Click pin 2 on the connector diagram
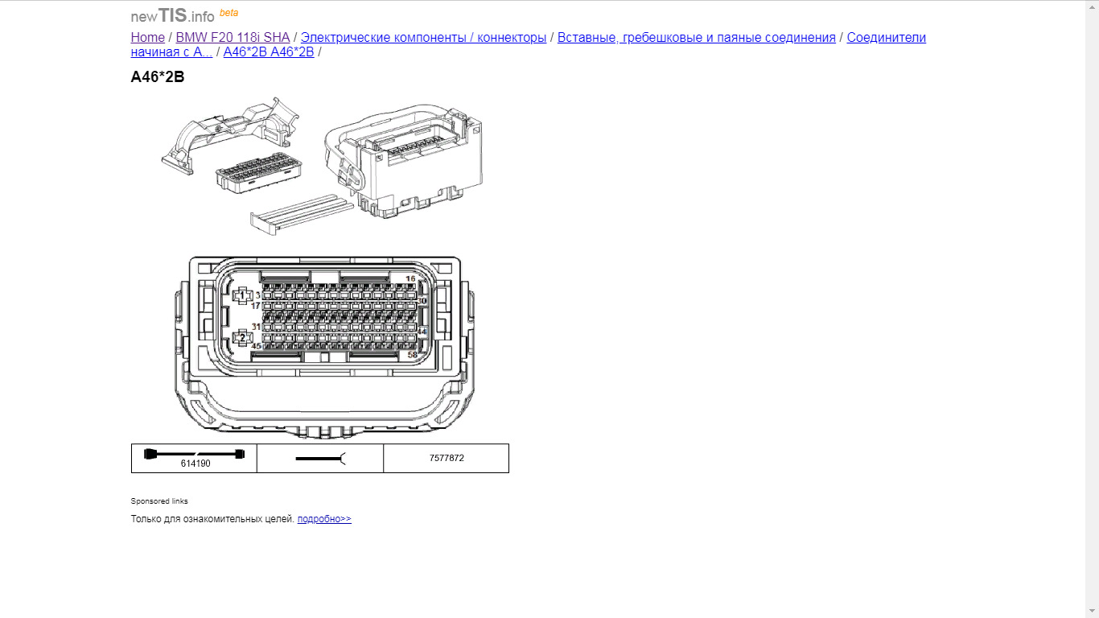Viewport: 1099px width, 618px height. (x=242, y=338)
